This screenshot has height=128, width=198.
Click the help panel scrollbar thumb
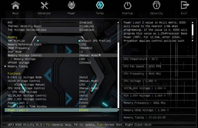pos(192,30)
